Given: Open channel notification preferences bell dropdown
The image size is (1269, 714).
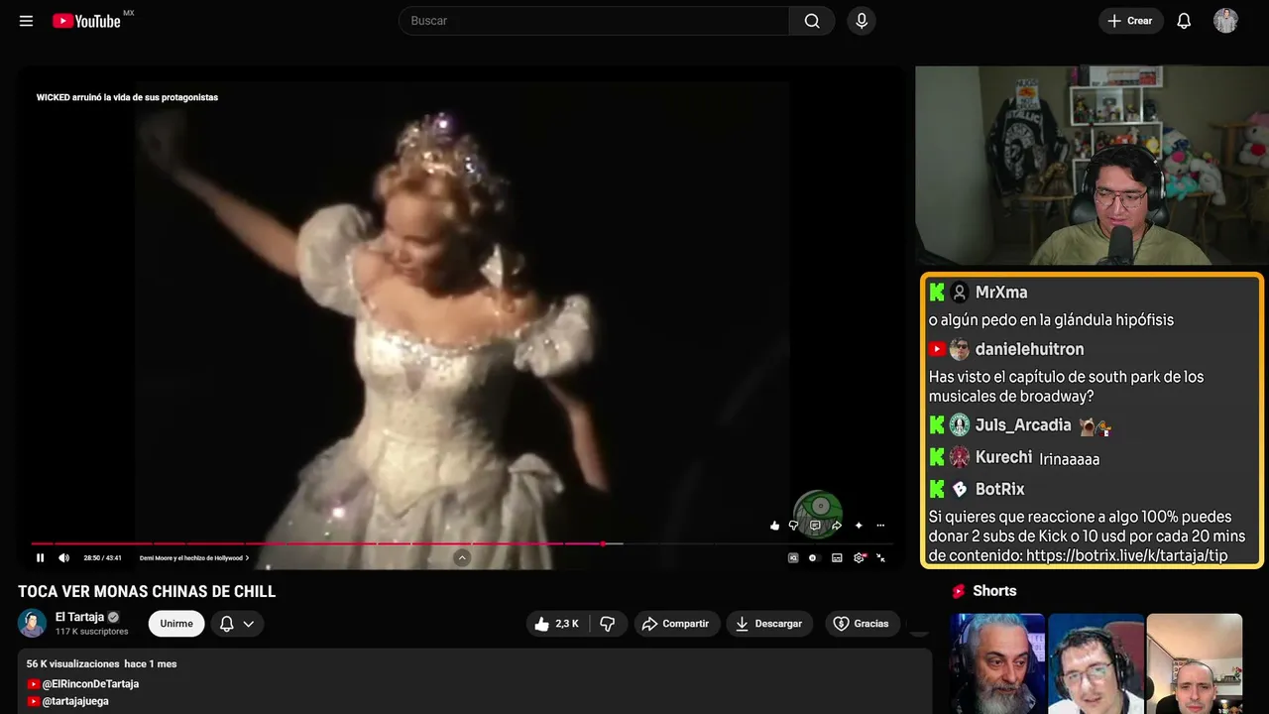Looking at the screenshot, I should (237, 624).
